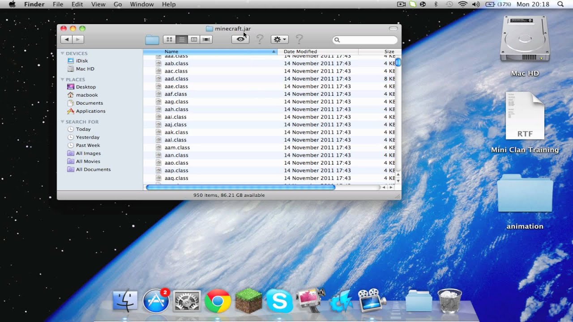573x322 pixels.
Task: Sort by Date Modified column
Action: [318, 51]
